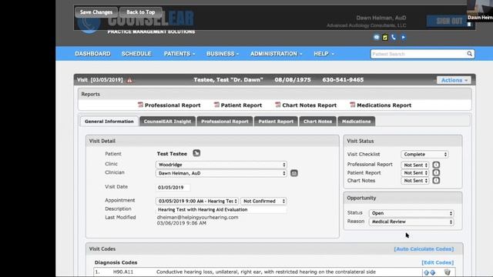493x277 pixels.
Task: Open the Patient Report PDF icon
Action: point(216,105)
